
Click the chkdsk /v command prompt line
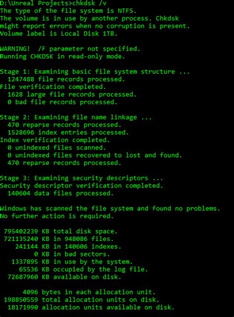pos(53,3)
